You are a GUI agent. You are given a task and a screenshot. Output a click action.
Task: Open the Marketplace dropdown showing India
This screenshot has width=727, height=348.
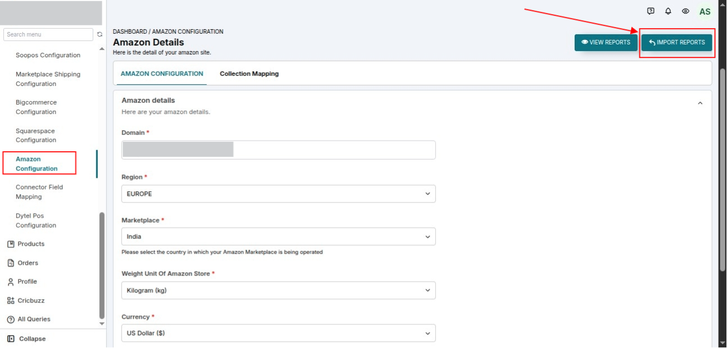click(278, 237)
